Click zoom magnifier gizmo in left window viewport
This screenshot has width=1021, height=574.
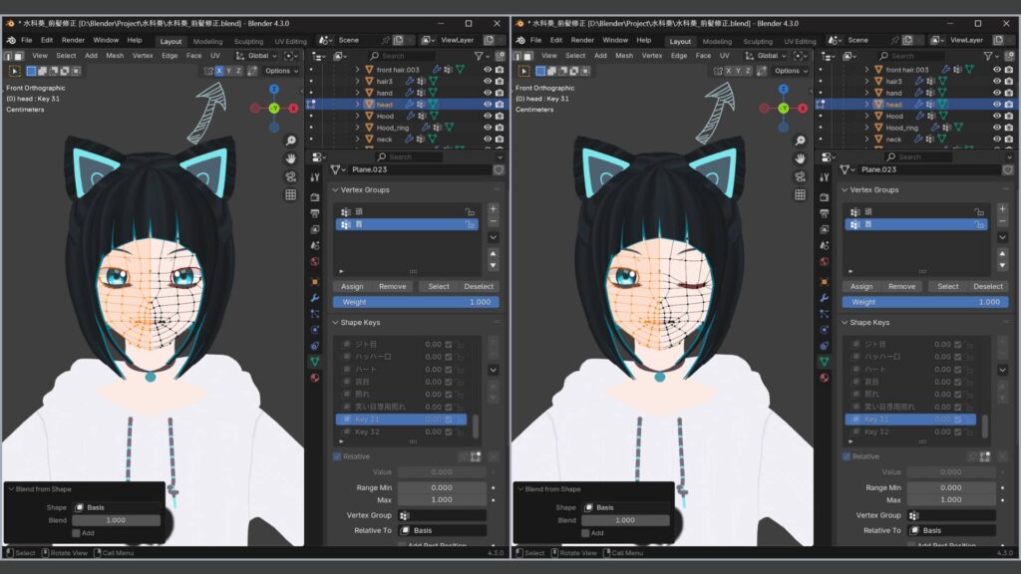click(290, 141)
